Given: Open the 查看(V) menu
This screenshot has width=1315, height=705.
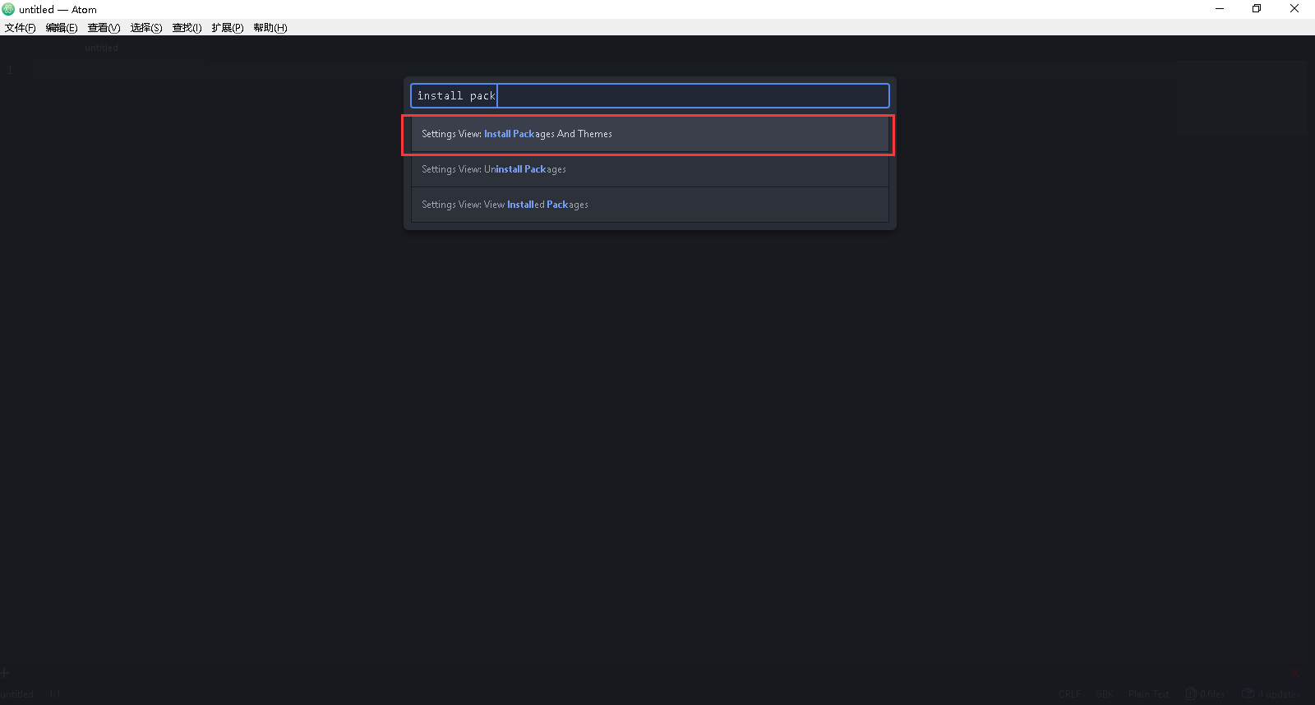Looking at the screenshot, I should [104, 28].
